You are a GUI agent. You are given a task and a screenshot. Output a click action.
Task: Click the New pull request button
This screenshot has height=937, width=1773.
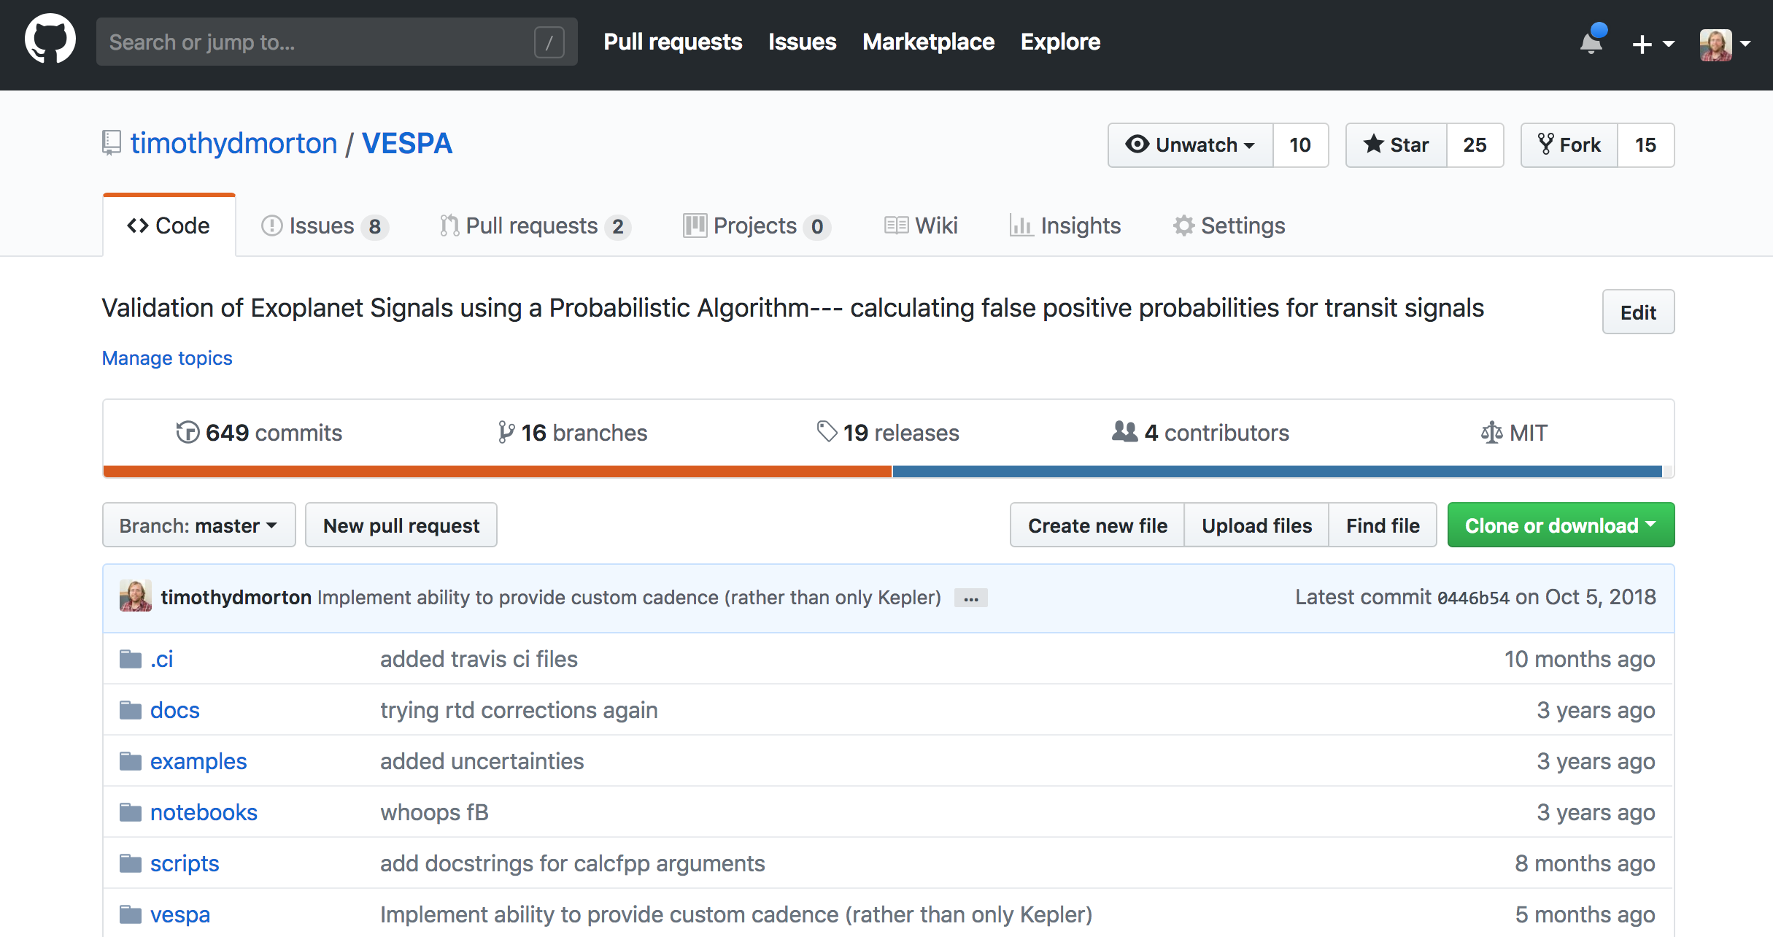point(401,525)
